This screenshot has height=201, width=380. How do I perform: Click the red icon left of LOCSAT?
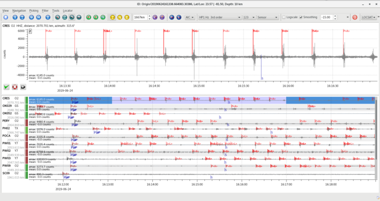[x=355, y=17]
